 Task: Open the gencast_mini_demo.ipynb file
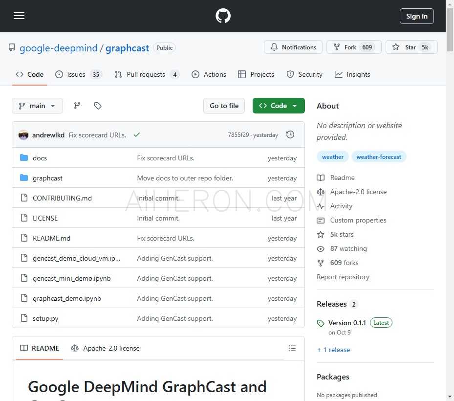pos(71,278)
